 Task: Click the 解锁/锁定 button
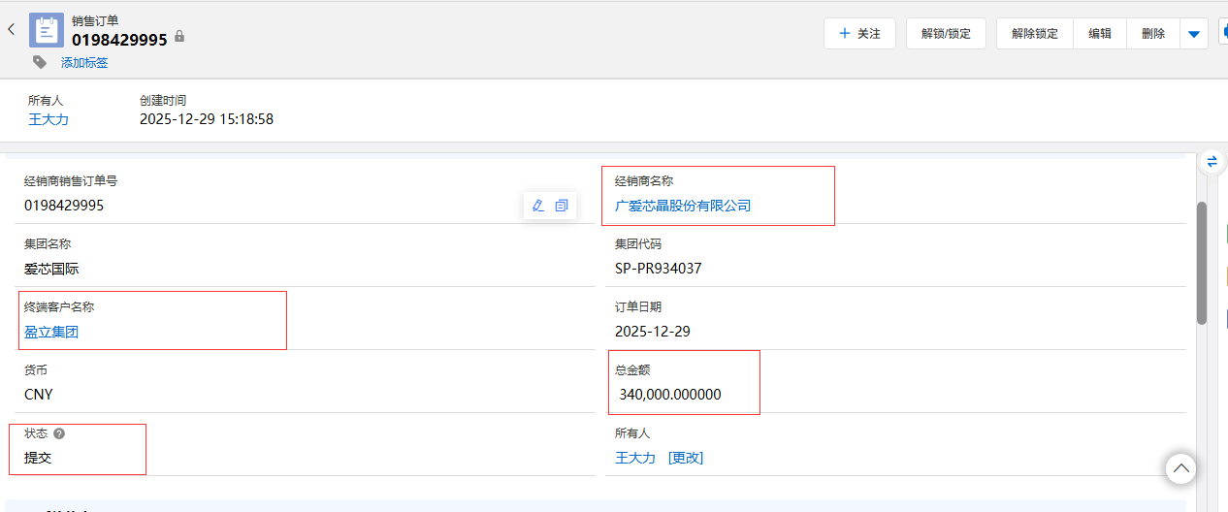(946, 33)
